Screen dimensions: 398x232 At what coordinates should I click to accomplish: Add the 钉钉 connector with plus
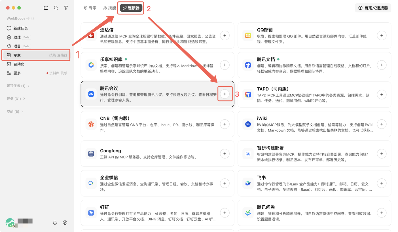coord(225,213)
